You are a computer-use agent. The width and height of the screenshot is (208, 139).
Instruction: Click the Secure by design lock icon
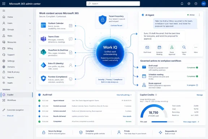44,132
